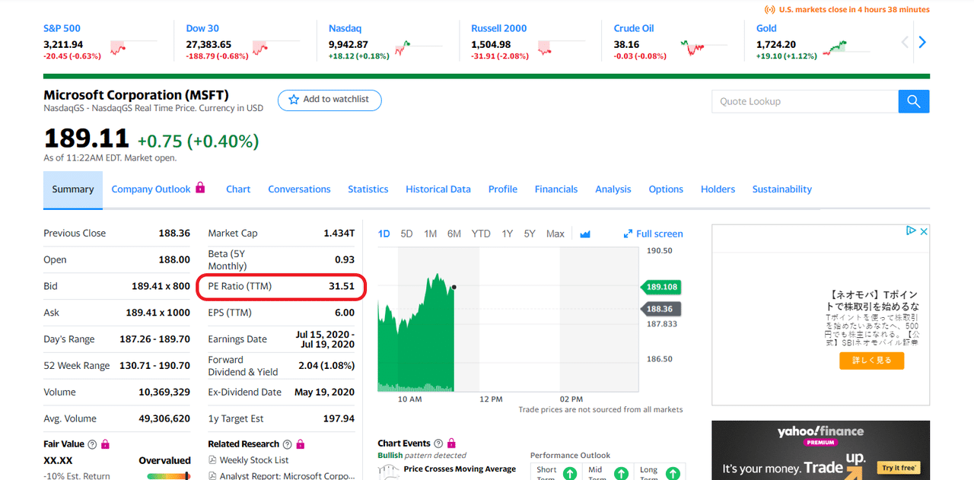Click the star icon in Add to watchlist
Screen dimensions: 974x480
(x=294, y=100)
